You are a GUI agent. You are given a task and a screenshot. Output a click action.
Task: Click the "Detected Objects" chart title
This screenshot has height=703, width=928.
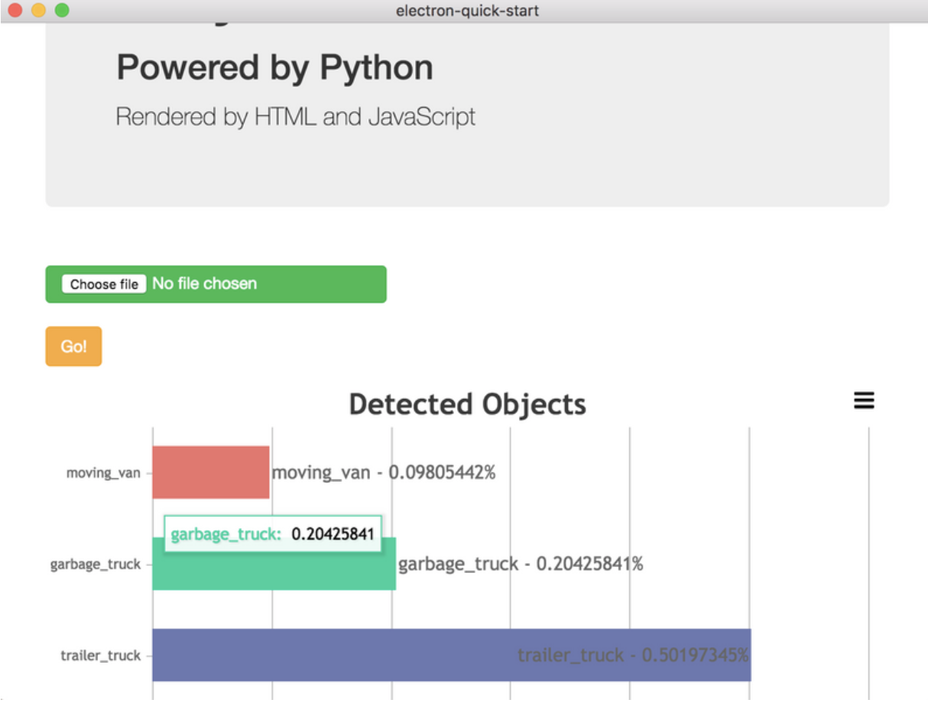(467, 404)
